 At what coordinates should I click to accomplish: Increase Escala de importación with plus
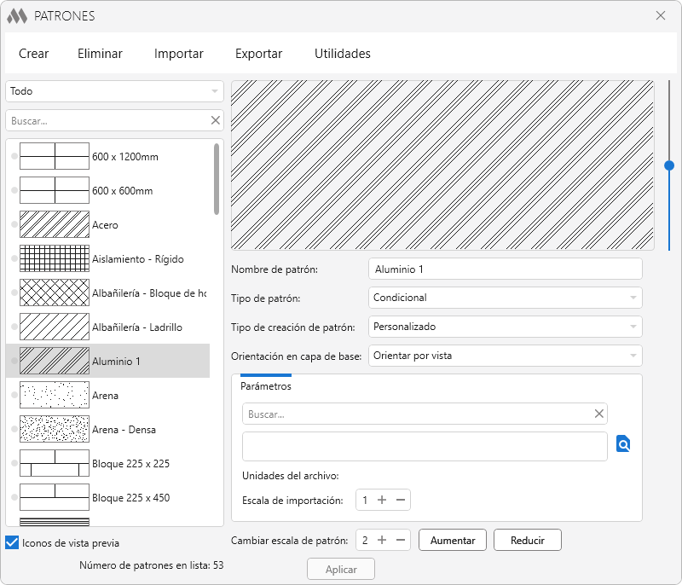[382, 501]
